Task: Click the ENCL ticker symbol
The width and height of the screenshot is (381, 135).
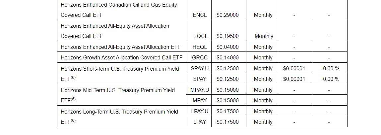Action: click(200, 15)
